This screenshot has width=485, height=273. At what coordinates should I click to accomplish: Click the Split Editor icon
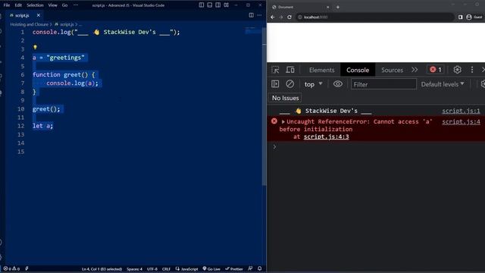[x=251, y=15]
